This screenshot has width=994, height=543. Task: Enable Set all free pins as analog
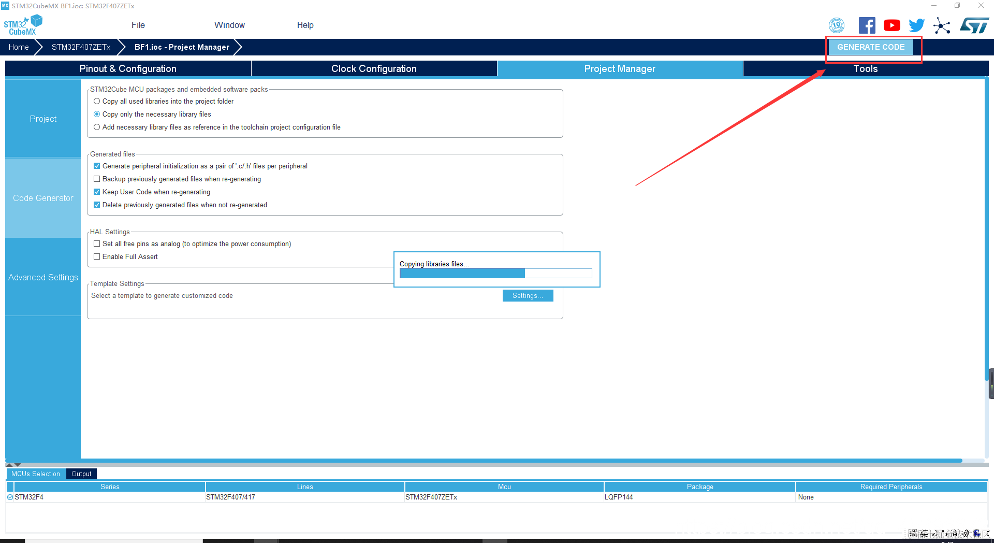coord(97,244)
